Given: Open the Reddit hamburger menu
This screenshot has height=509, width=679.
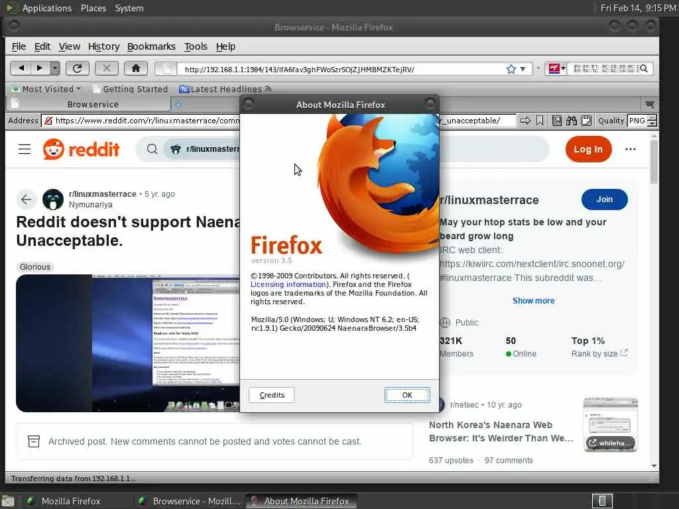Looking at the screenshot, I should (25, 149).
